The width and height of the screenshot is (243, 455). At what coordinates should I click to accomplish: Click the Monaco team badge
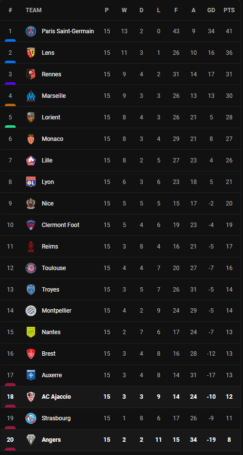coord(31,139)
